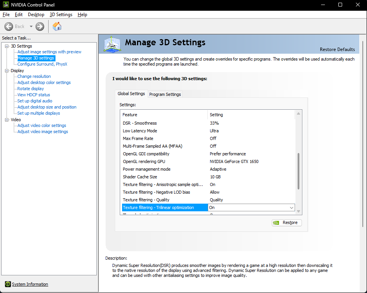Screen dimensions: 367x293
Task: Click the settings list scroll down arrow
Action: [x=298, y=211]
